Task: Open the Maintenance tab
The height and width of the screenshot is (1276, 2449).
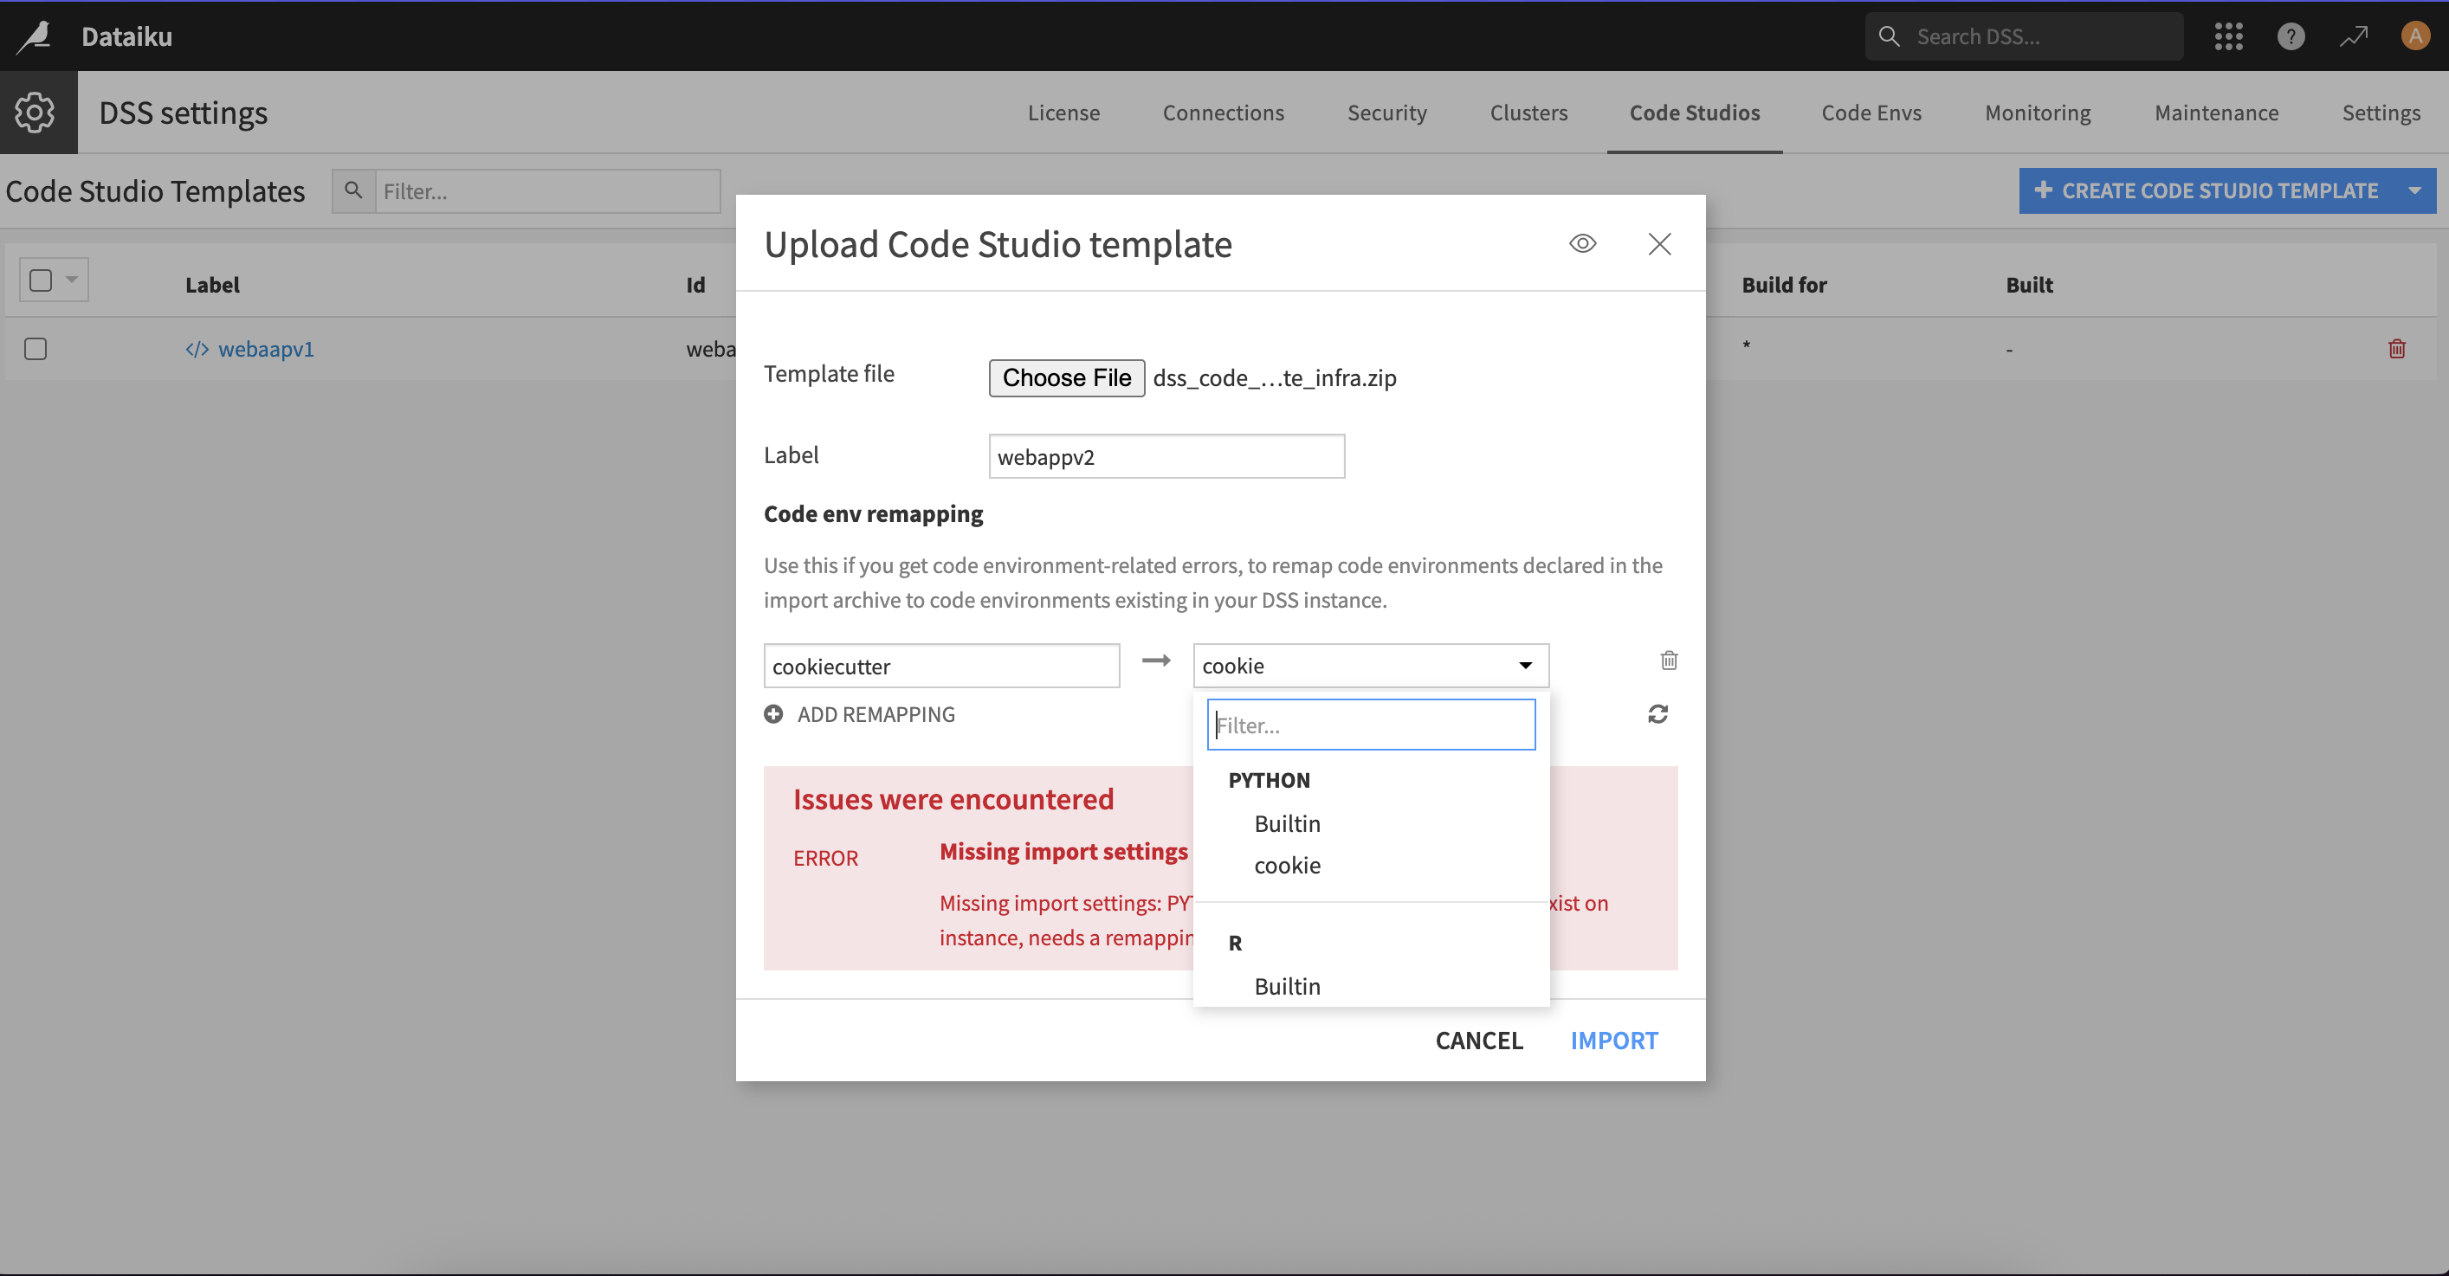Action: click(x=2216, y=113)
